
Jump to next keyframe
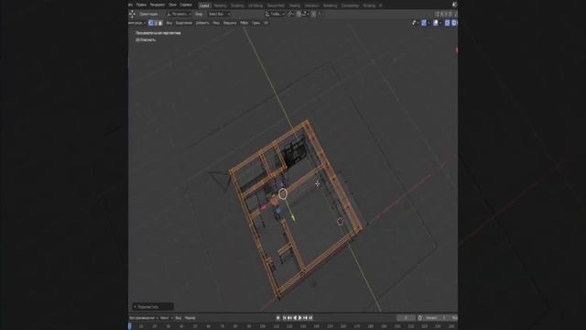305,318
